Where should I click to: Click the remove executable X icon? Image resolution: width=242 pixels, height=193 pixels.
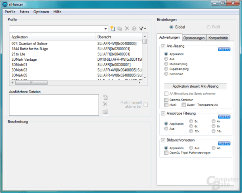tap(105, 104)
